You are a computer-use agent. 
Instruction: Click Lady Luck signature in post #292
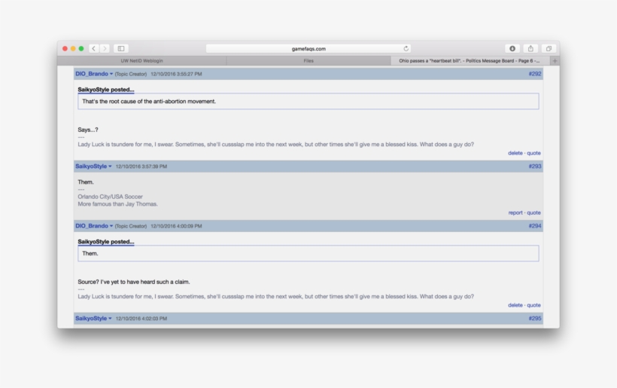pos(276,144)
